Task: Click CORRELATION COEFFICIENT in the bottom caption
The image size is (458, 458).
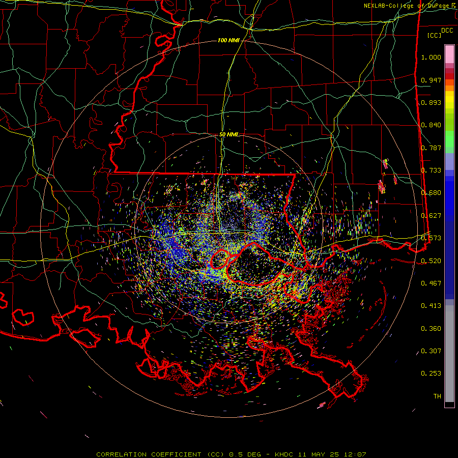Action: [149, 454]
